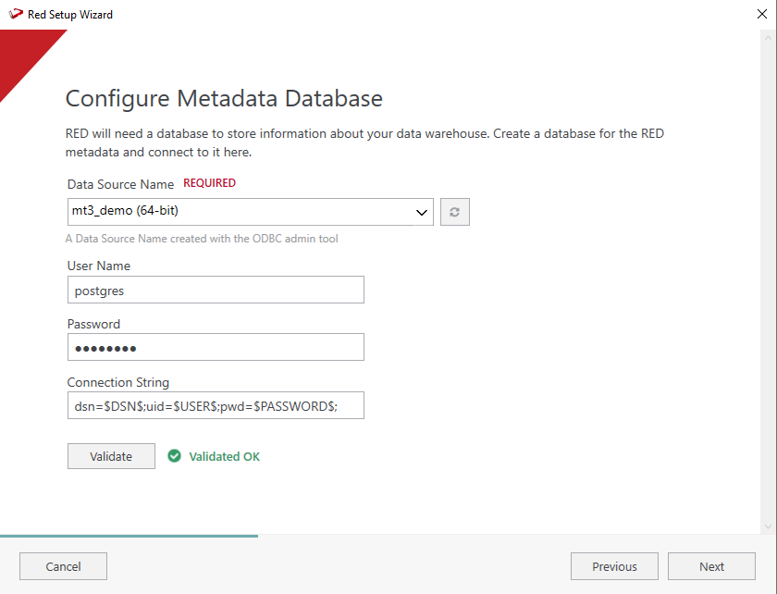Proceed with the Next button

(x=711, y=566)
